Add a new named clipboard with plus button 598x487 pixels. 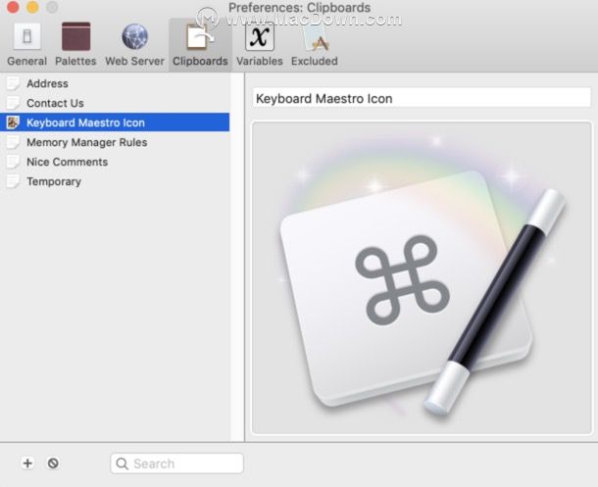(27, 463)
